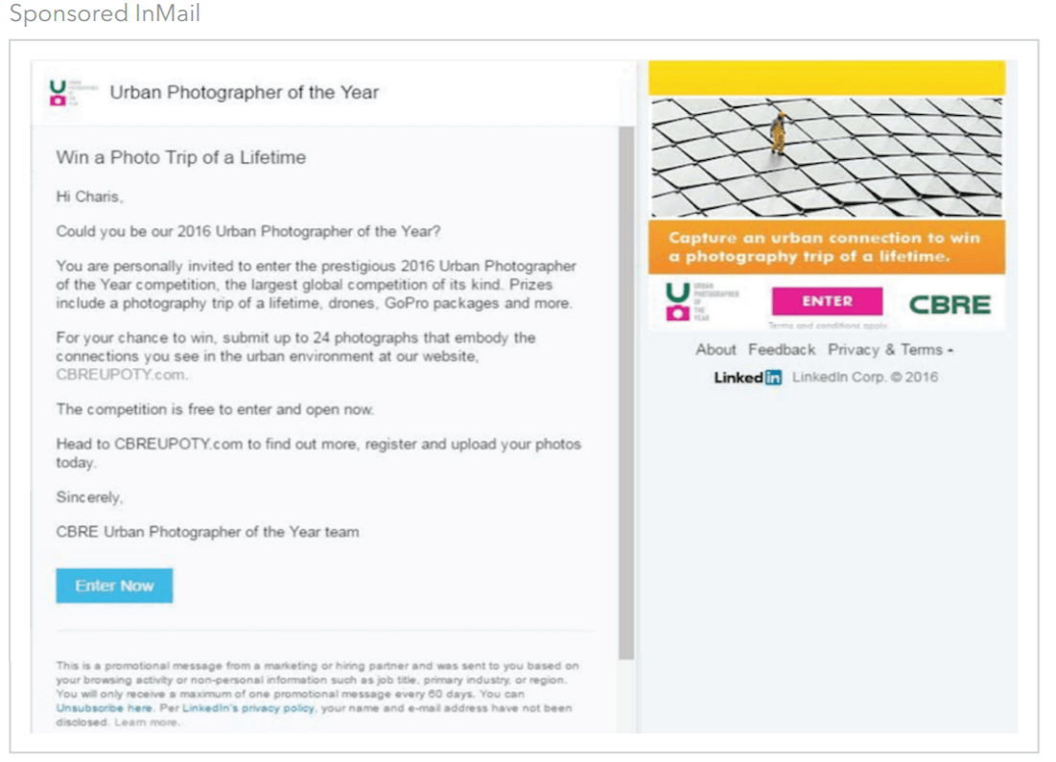Click the orange 'Capture an urban connection' banner
Screen dimensions: 1056x762
point(827,247)
